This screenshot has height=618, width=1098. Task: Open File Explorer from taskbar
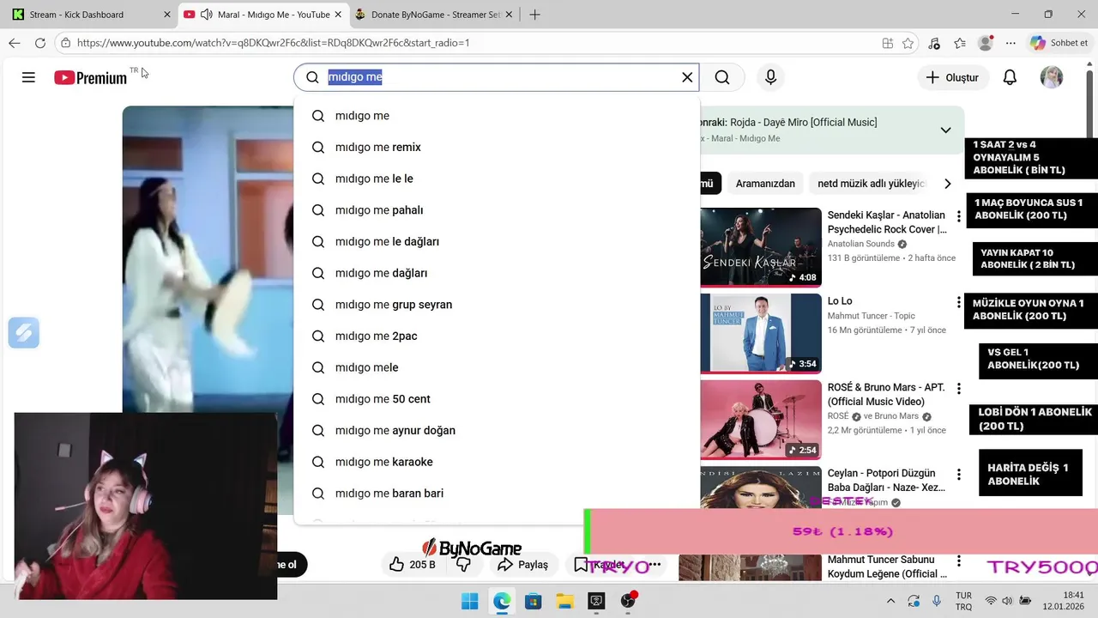point(564,601)
